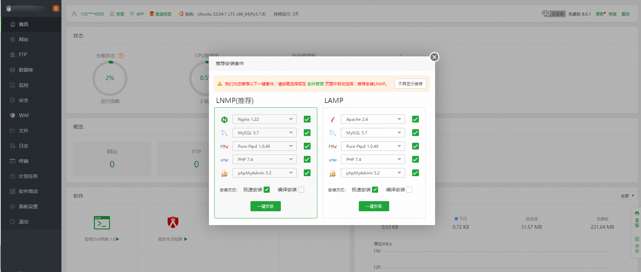Click the 监控 monitor icon in sidebar
Viewport: 641px width, 272px height.
pos(12,85)
